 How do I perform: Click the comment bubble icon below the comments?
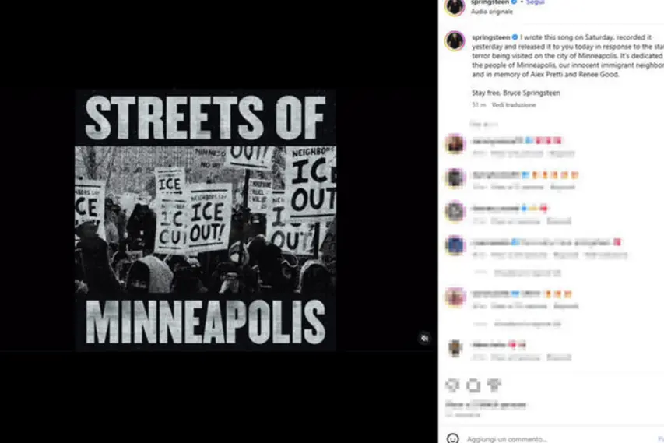point(473,385)
